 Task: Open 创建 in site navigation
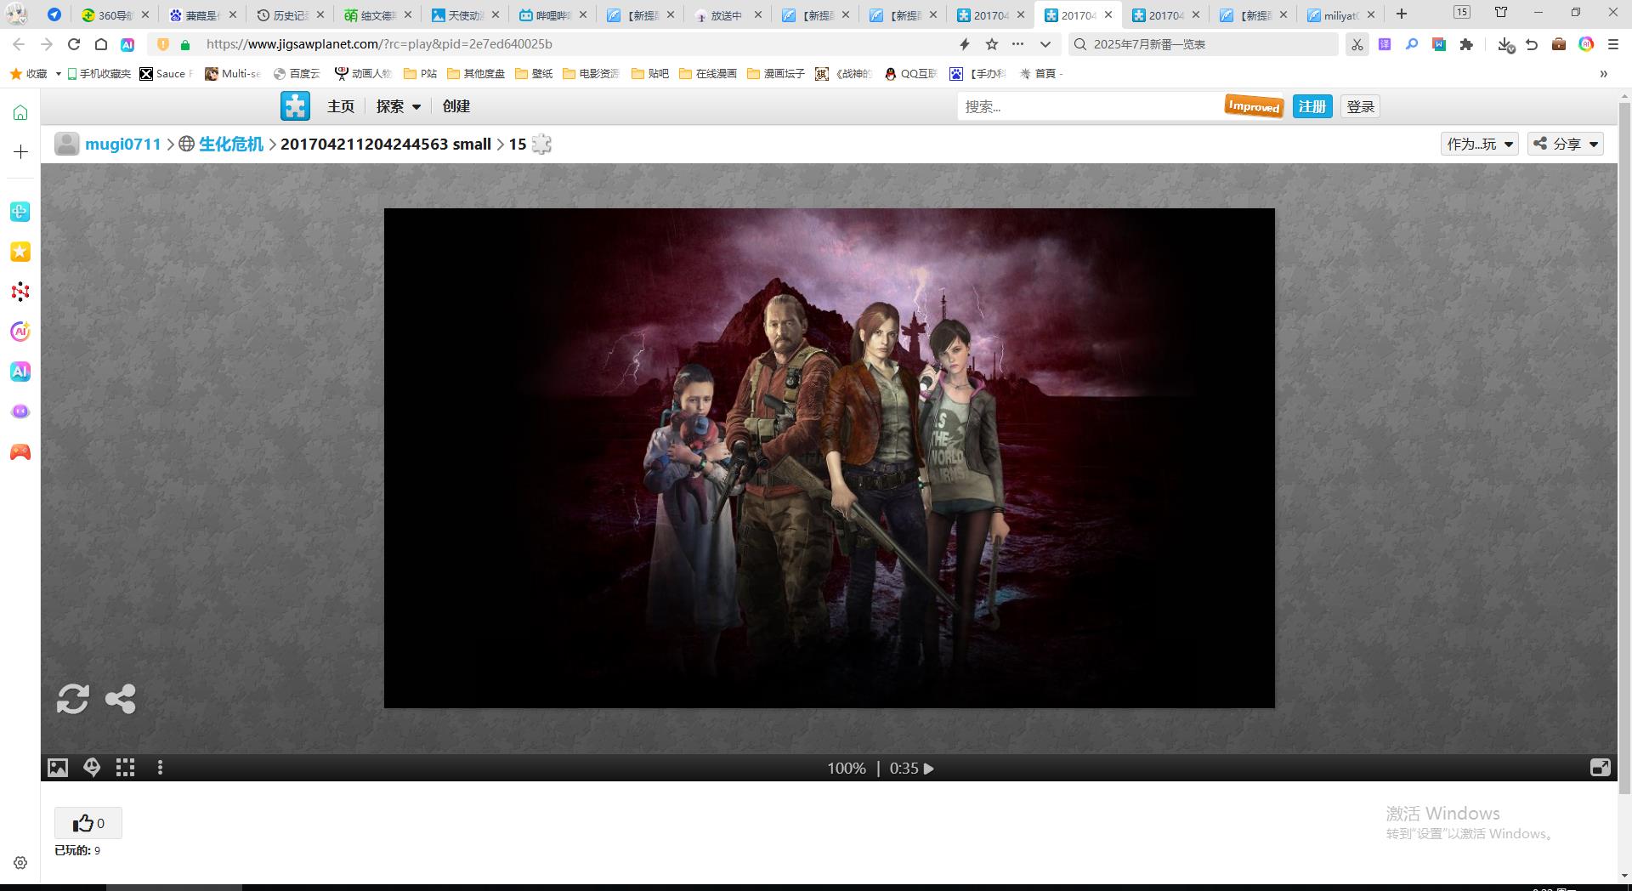pos(456,106)
